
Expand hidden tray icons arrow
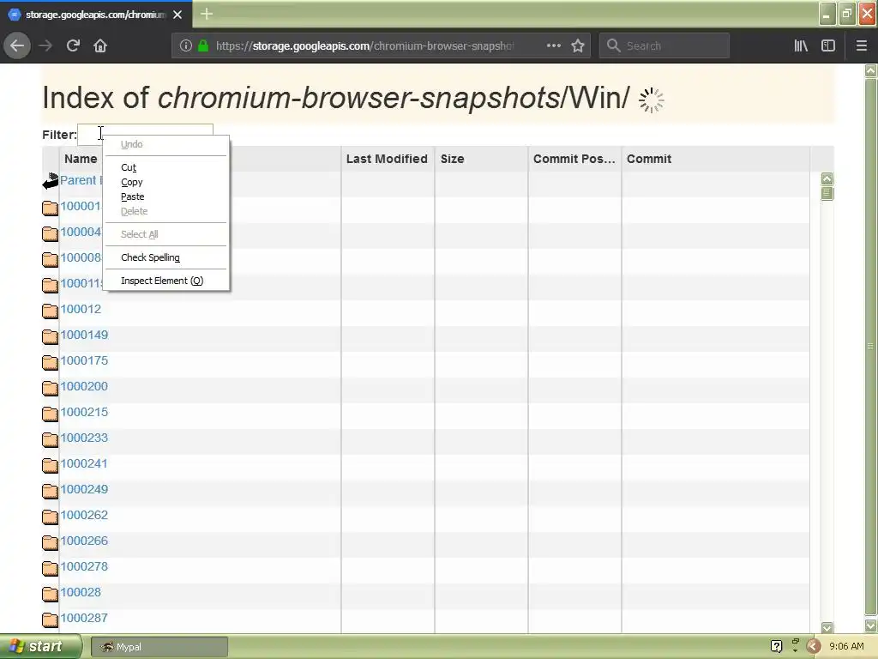tap(814, 647)
